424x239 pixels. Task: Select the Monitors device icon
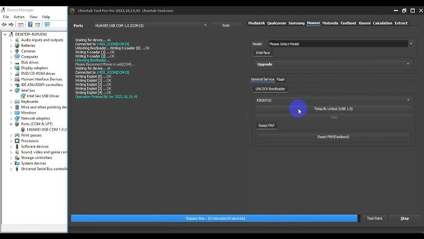pos(17,113)
